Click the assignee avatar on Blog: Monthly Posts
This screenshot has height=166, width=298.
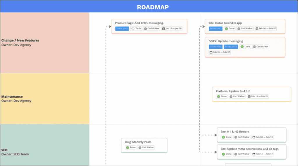[140, 147]
